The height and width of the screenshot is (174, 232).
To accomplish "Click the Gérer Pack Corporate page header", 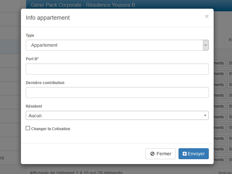I will click(x=83, y=5).
